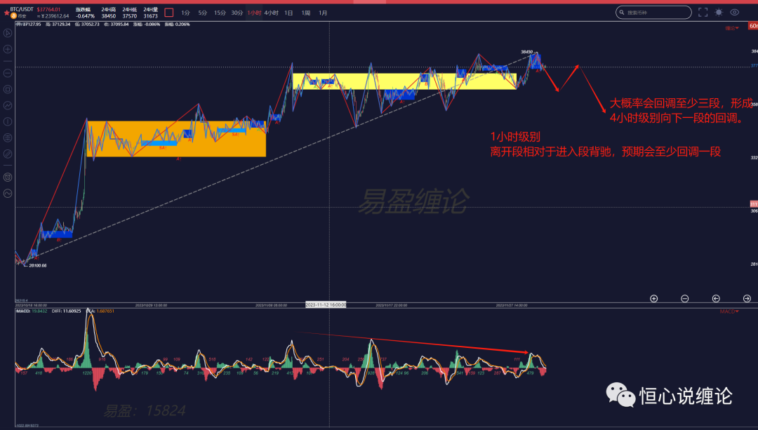Click the red 60 badge at top right
The height and width of the screenshot is (430, 758).
753,26
